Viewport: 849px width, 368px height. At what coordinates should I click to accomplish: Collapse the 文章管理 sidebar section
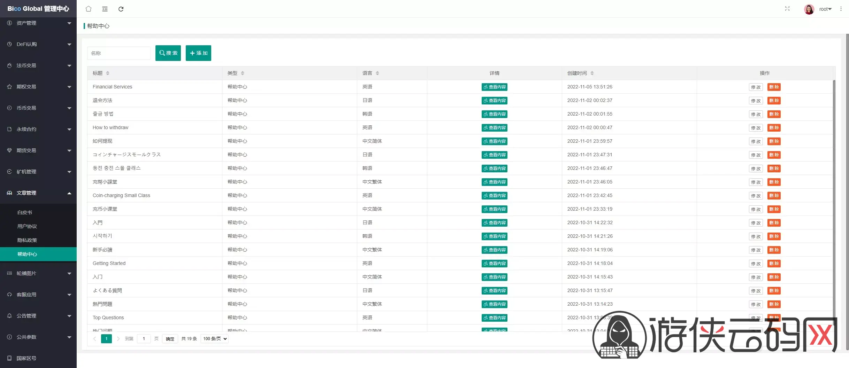click(x=38, y=193)
